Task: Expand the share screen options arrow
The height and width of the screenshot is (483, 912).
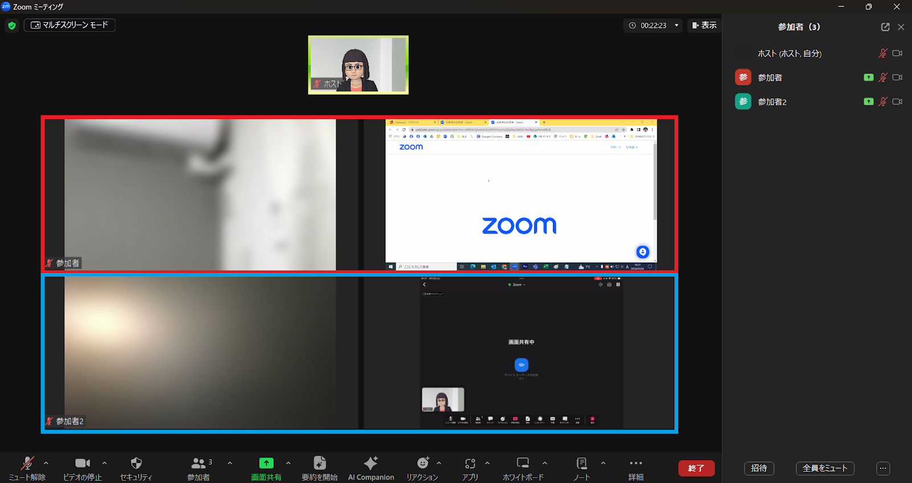Action: pyautogui.click(x=288, y=463)
